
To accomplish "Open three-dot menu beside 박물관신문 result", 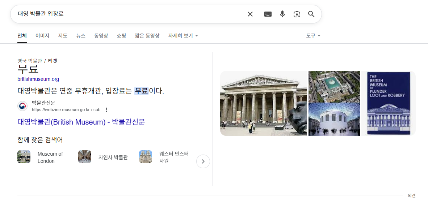I will click(x=106, y=110).
